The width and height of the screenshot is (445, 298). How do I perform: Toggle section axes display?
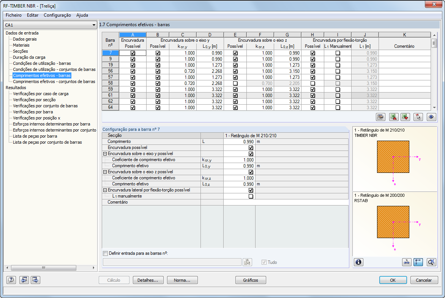418,262
